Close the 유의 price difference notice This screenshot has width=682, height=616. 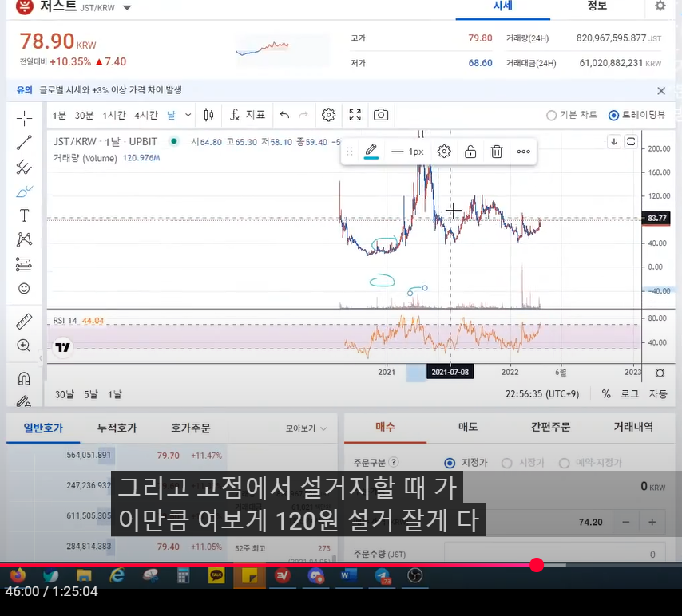click(x=661, y=91)
